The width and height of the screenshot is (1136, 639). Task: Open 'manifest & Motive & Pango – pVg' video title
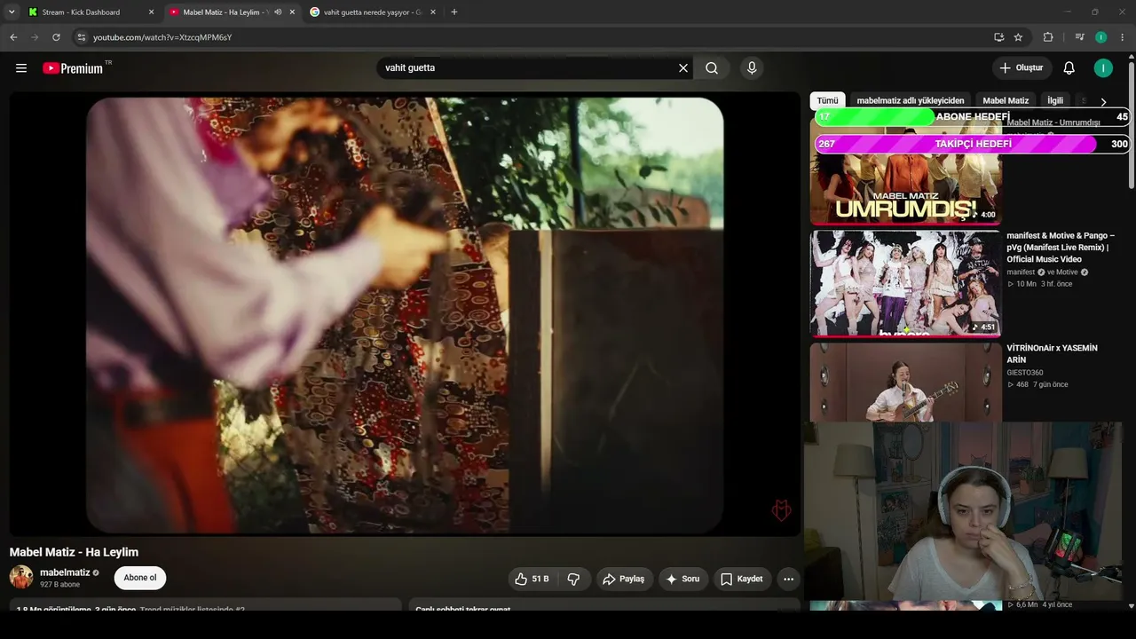[x=1061, y=248]
